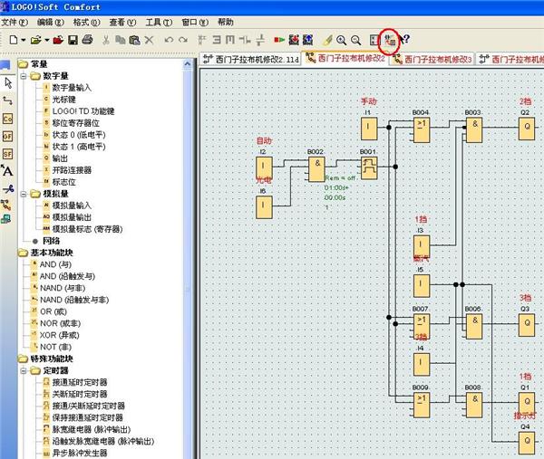This screenshot has height=459, width=544.
Task: Select 移位寄存器位 tree item
Action: (x=75, y=123)
